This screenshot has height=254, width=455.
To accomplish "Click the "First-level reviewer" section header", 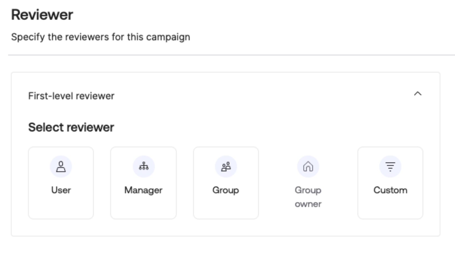I will pyautogui.click(x=71, y=96).
